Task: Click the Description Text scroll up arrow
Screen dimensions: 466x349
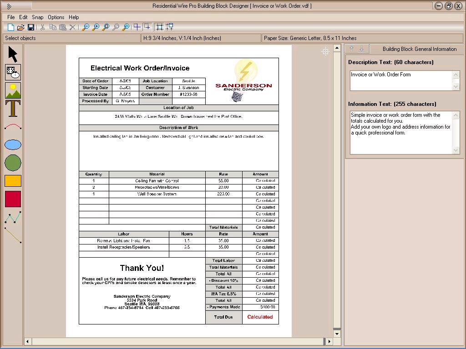Action: point(456,75)
